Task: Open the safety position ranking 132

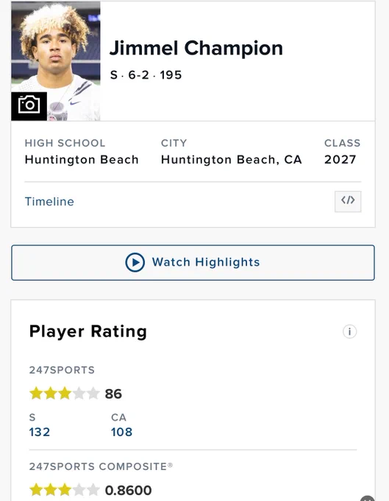Action: pos(40,432)
